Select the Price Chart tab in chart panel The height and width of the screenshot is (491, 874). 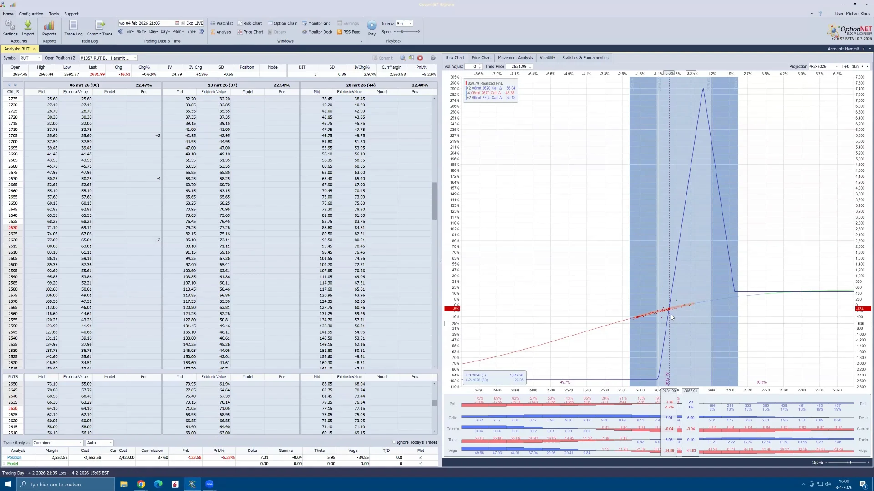pos(481,58)
